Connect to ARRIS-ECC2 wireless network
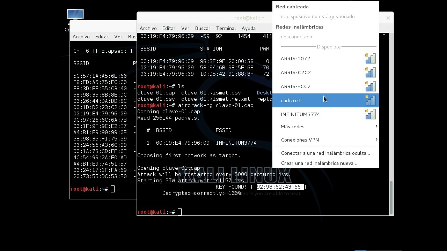Image resolution: width=447 pixels, height=251 pixels. [325, 86]
